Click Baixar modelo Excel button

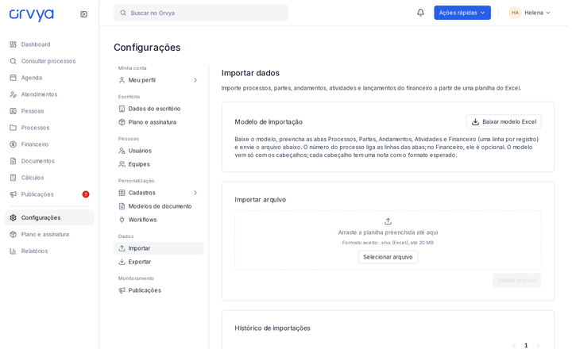pos(504,121)
